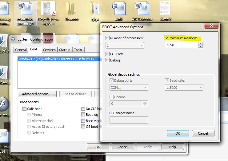The width and height of the screenshot is (228, 161).
Task: Check the OS boot information option
Action: tap(83, 127)
